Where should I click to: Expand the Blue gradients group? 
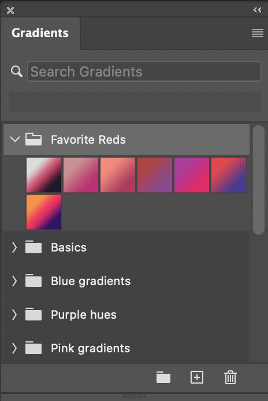coord(14,281)
